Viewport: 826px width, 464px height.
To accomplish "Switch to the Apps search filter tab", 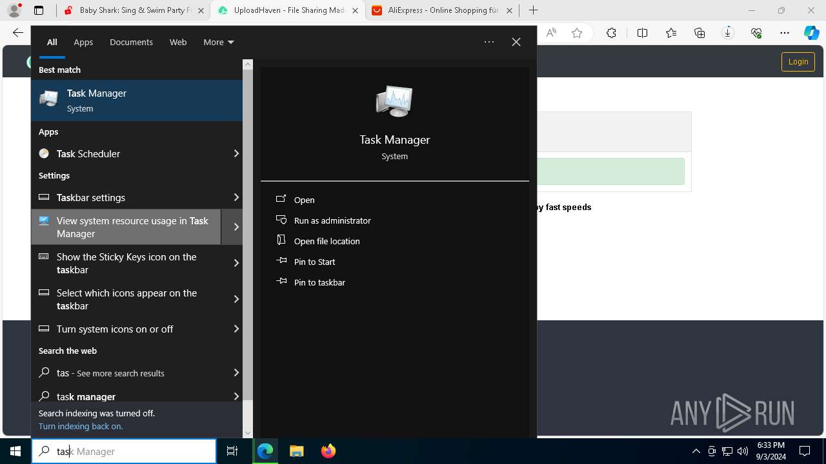I will pyautogui.click(x=83, y=42).
